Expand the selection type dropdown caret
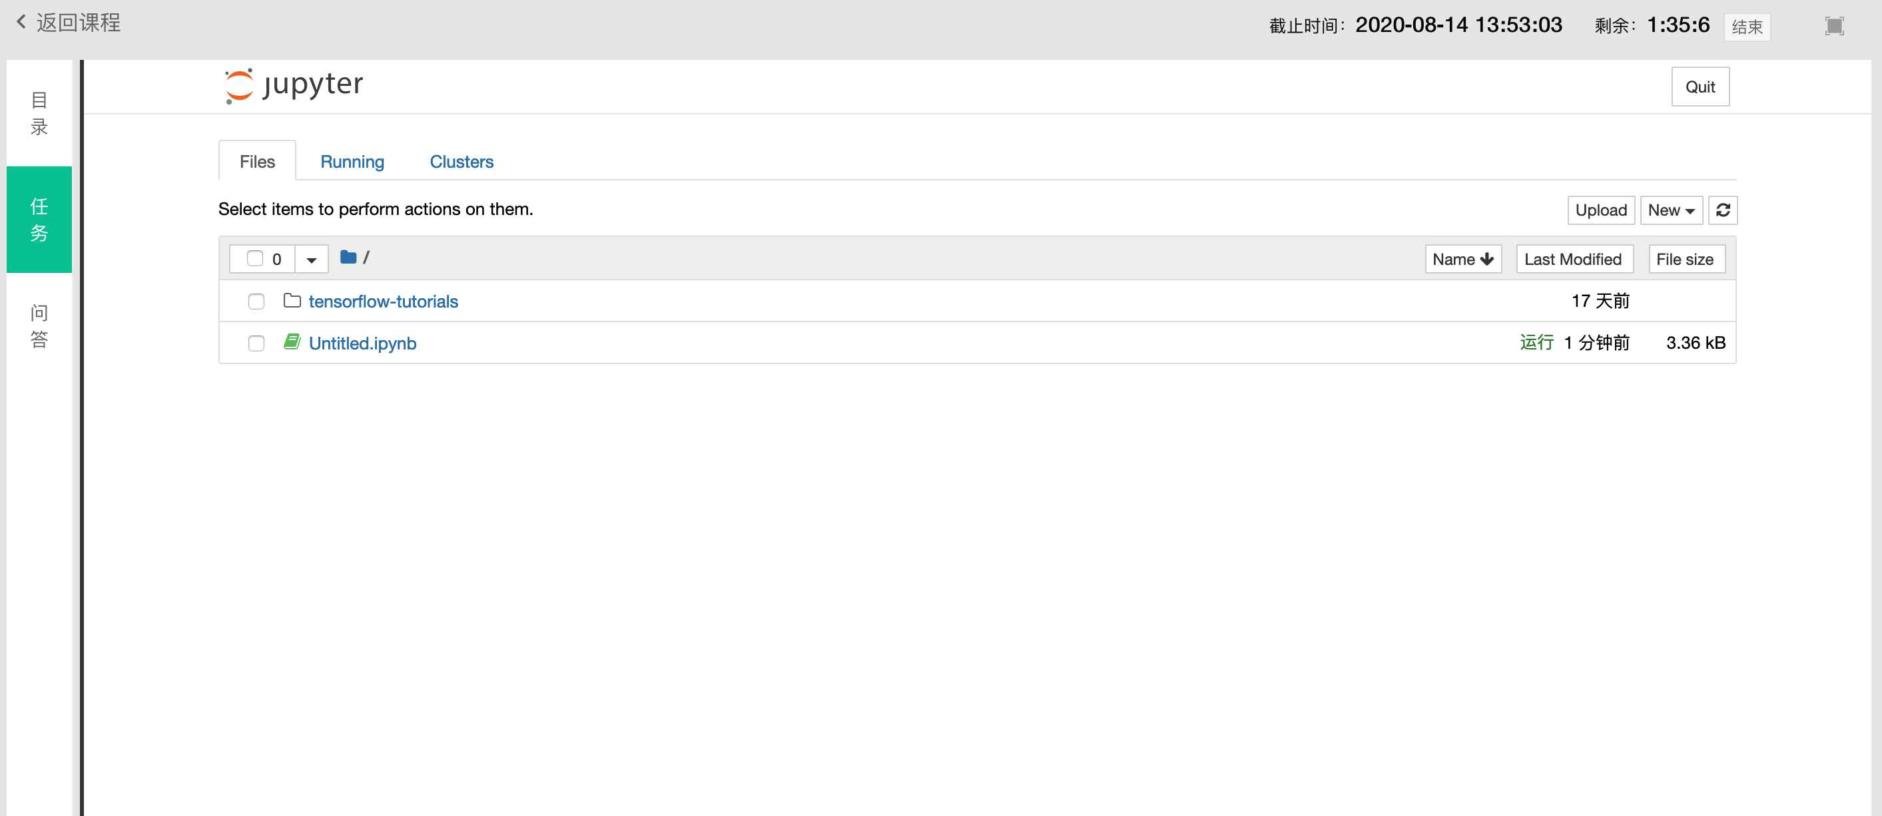The height and width of the screenshot is (816, 1882). click(311, 260)
